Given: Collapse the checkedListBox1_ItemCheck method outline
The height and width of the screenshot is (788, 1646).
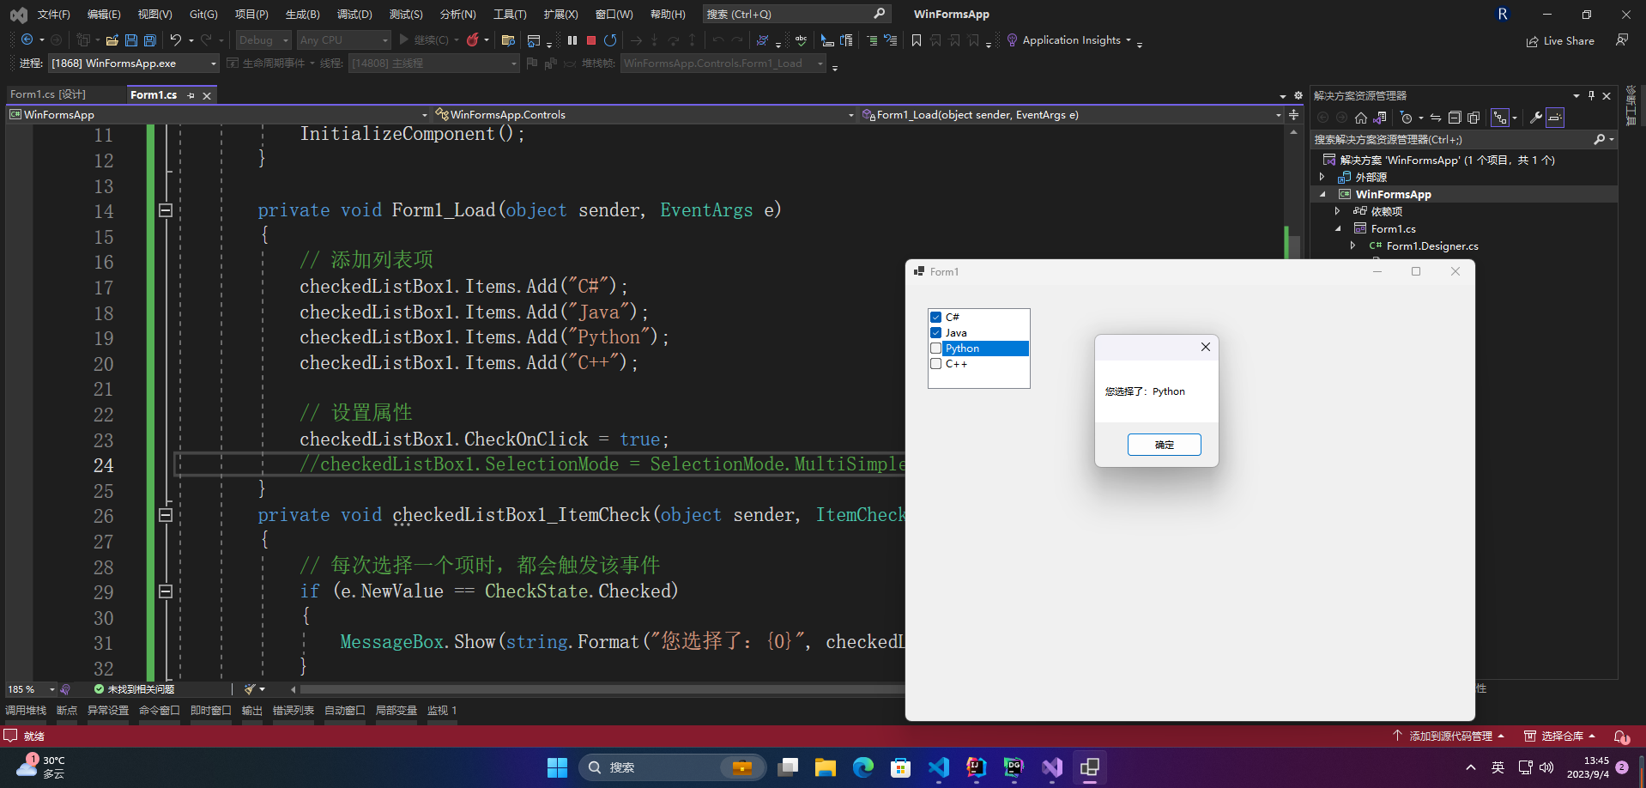Looking at the screenshot, I should (x=166, y=515).
